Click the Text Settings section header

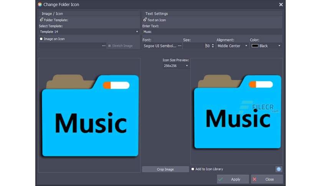(x=157, y=13)
